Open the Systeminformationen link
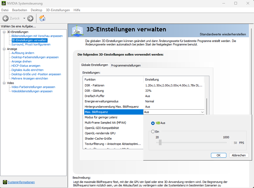Viewport: 254px width, 188px height. coord(21,182)
